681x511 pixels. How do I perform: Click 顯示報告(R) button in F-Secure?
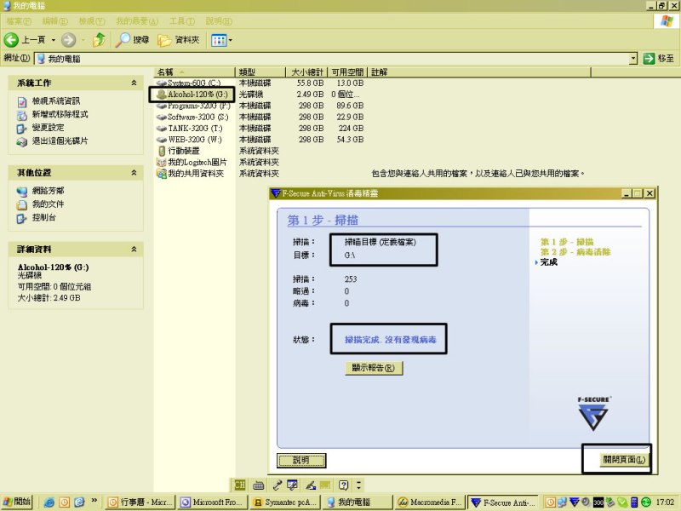coord(374,368)
